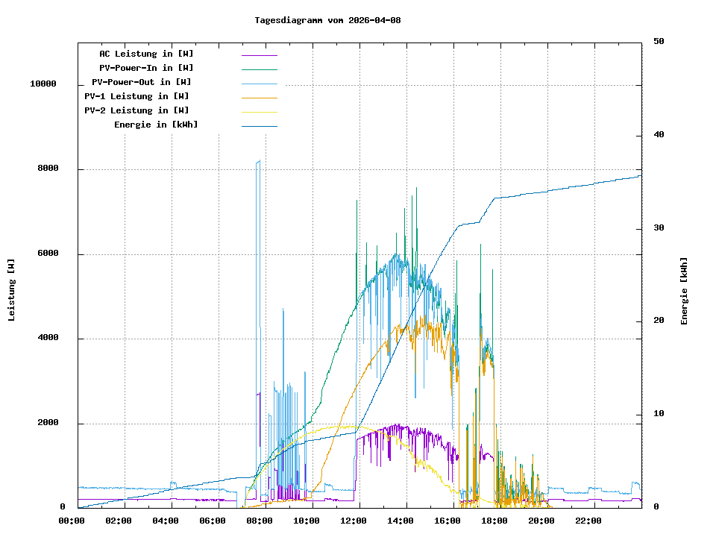
Task: Click the 10000 value on left axis
Action: click(x=43, y=84)
